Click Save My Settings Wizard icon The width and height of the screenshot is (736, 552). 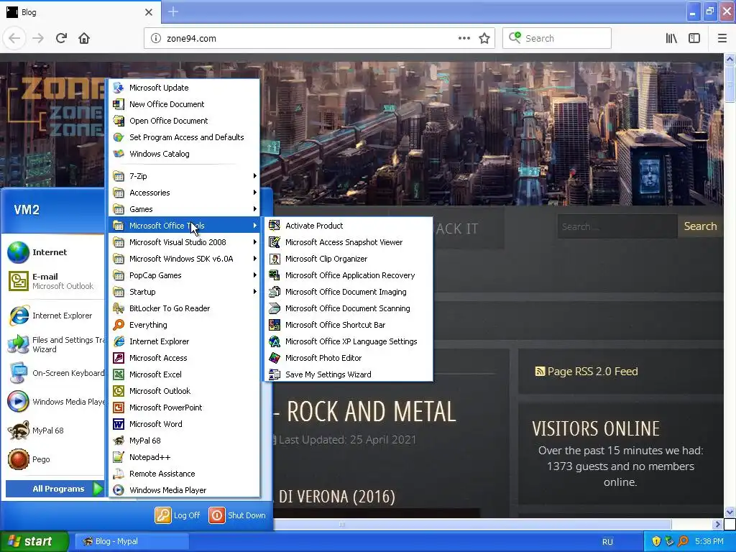point(275,374)
